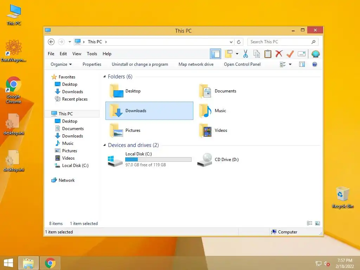Go back with the back arrow

pyautogui.click(x=51, y=42)
